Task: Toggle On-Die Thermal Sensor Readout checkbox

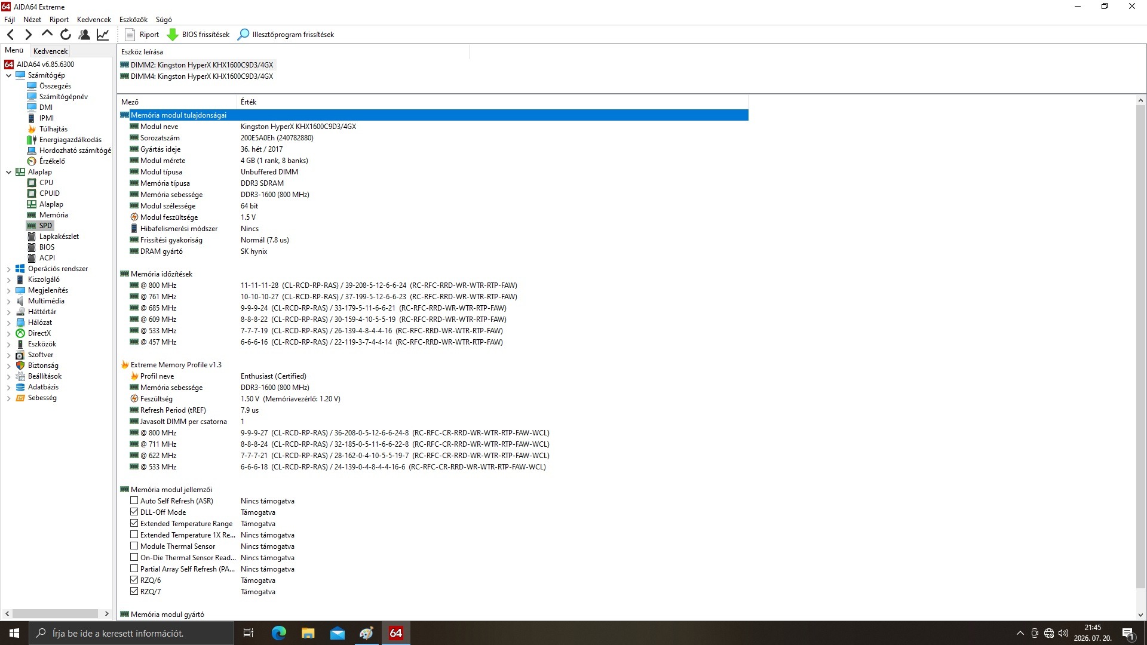Action: pos(134,558)
